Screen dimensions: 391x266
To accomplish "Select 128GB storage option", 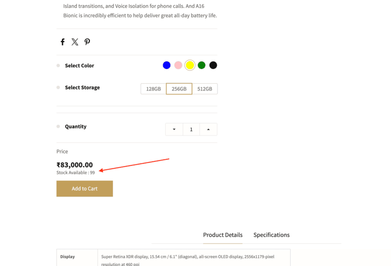I will (153, 89).
